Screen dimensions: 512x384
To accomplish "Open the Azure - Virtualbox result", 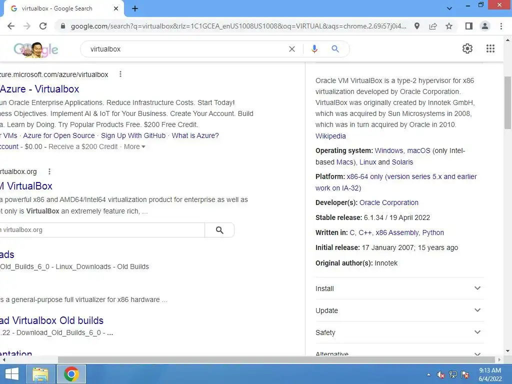I will 39,89.
